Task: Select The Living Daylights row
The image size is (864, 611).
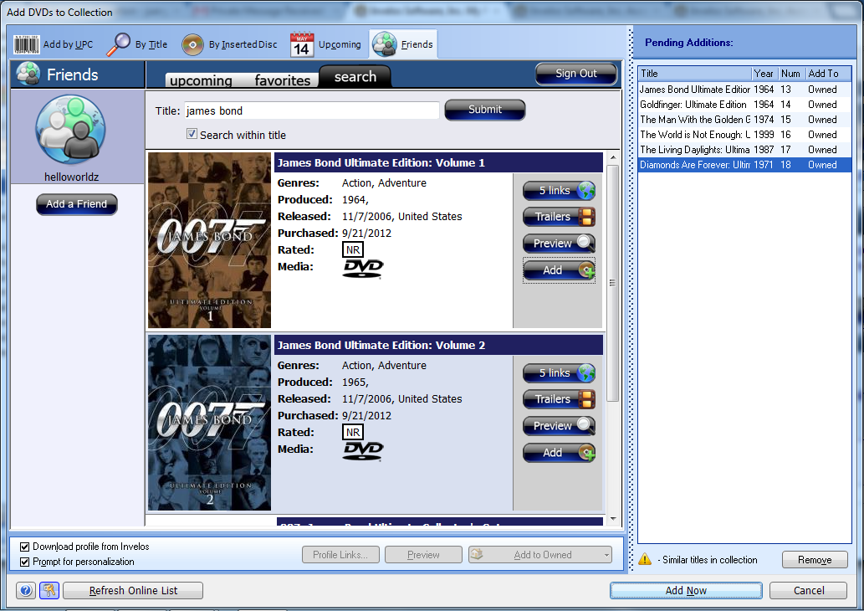Action: tap(744, 150)
